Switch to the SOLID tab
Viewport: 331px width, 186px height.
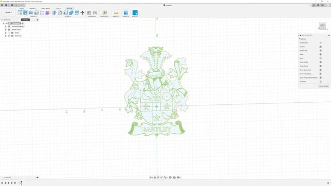[22, 9]
